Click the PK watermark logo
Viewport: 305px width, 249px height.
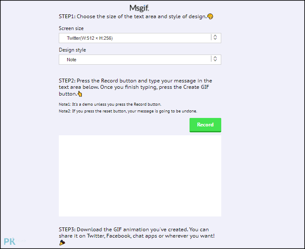pos(9,241)
